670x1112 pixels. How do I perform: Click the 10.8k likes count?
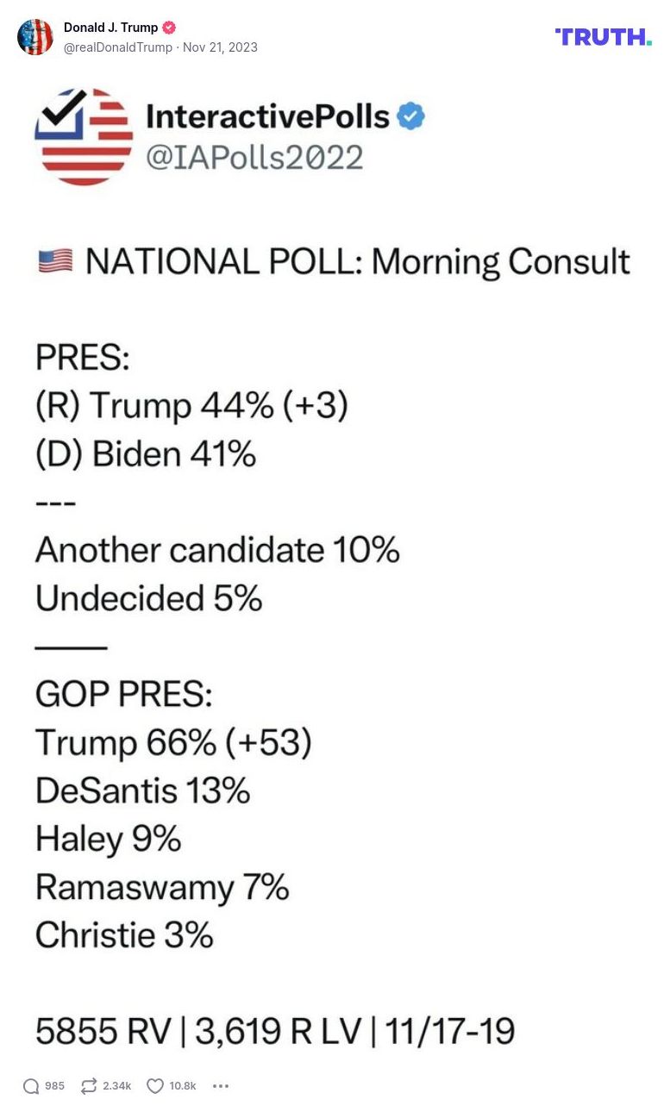tap(183, 1086)
